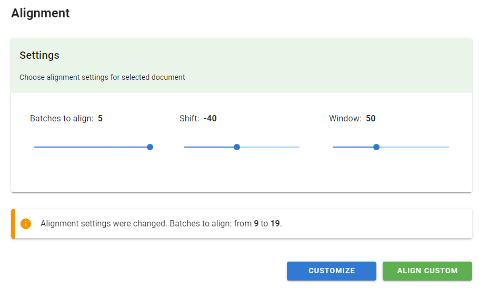Grab the Batches to align slider handle
The width and height of the screenshot is (479, 291).
tap(150, 147)
